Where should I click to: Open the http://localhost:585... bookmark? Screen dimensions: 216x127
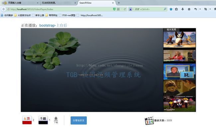(90, 15)
